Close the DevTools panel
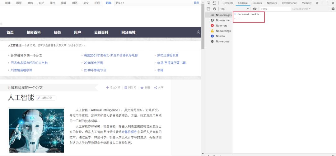 click(333, 3)
